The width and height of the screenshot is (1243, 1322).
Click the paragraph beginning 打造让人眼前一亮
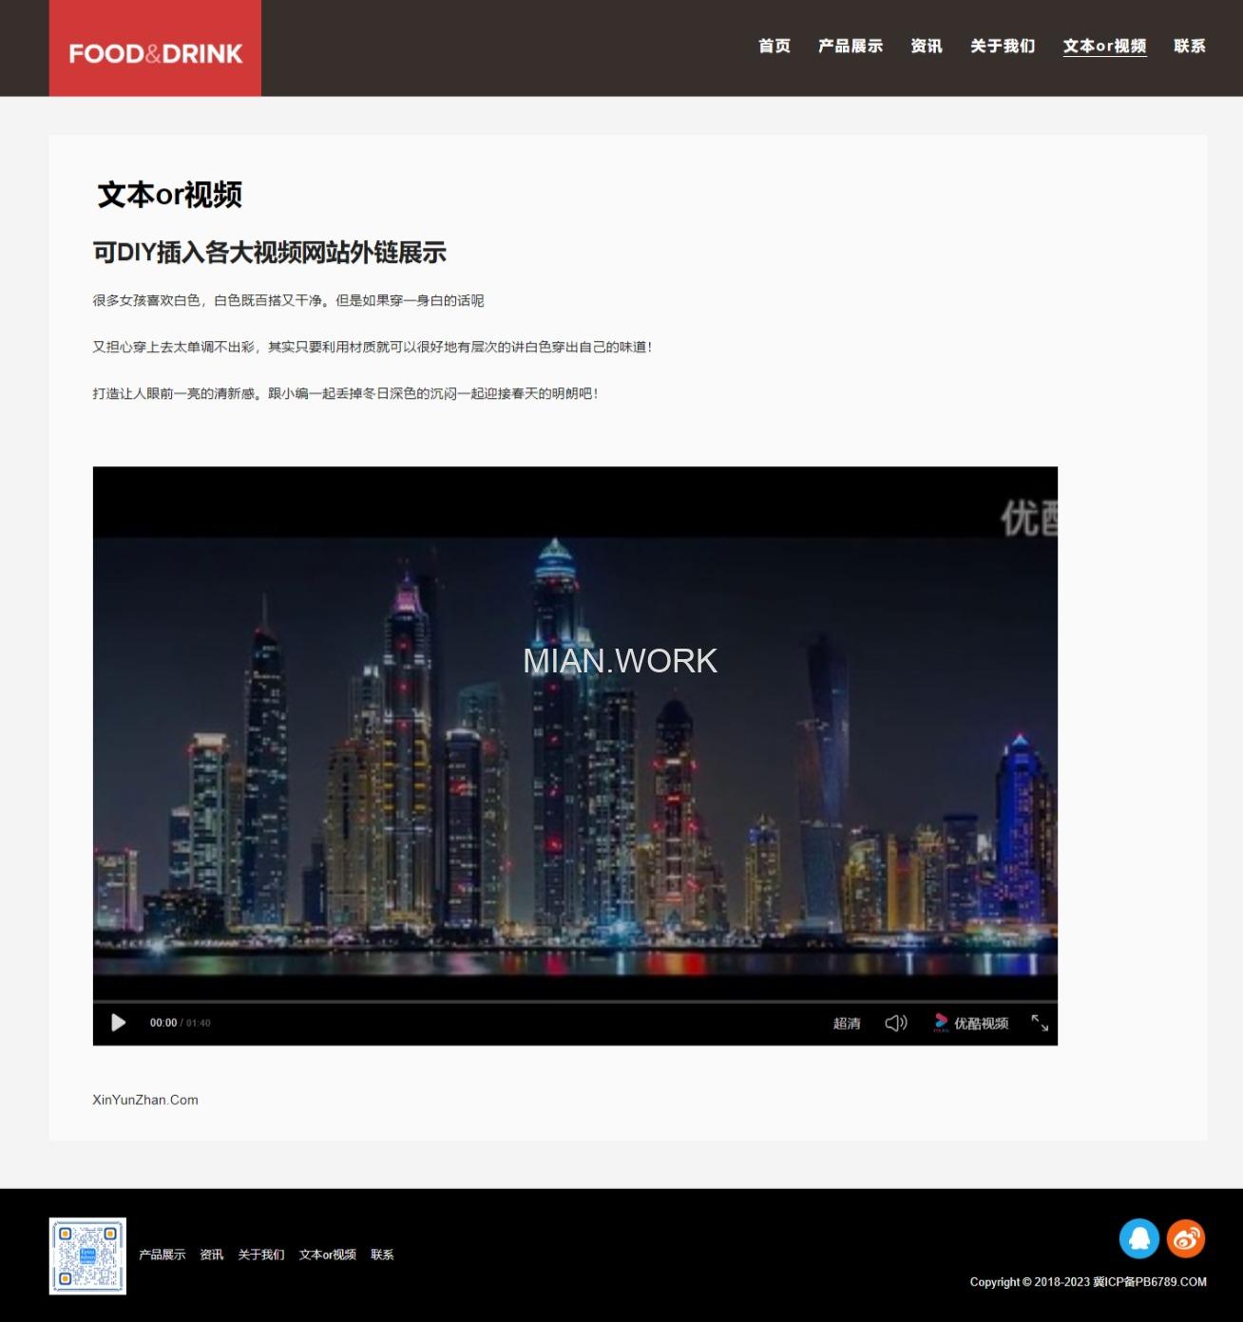point(346,393)
